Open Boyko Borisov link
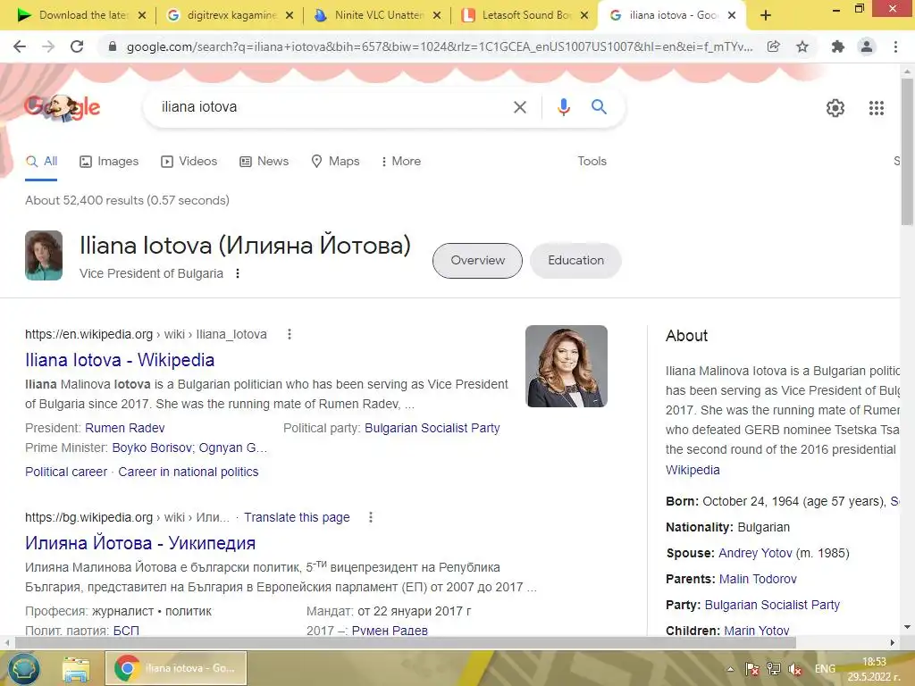The width and height of the screenshot is (915, 686). tap(152, 448)
